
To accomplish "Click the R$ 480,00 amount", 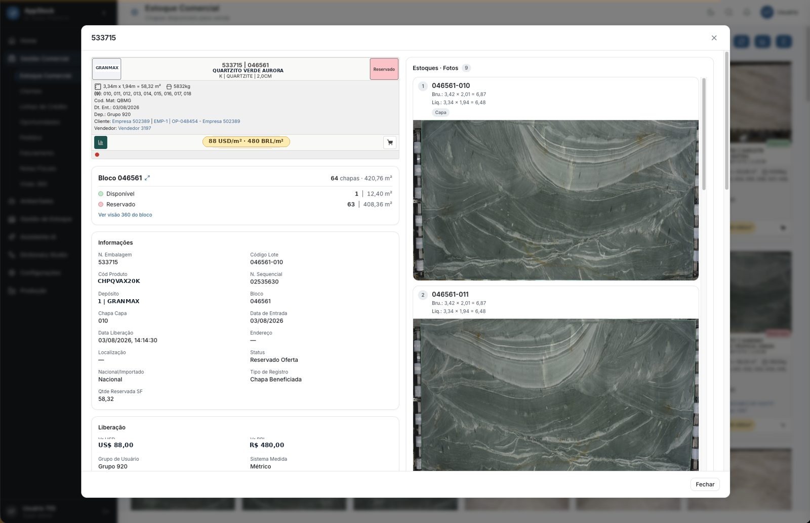I will (x=267, y=445).
